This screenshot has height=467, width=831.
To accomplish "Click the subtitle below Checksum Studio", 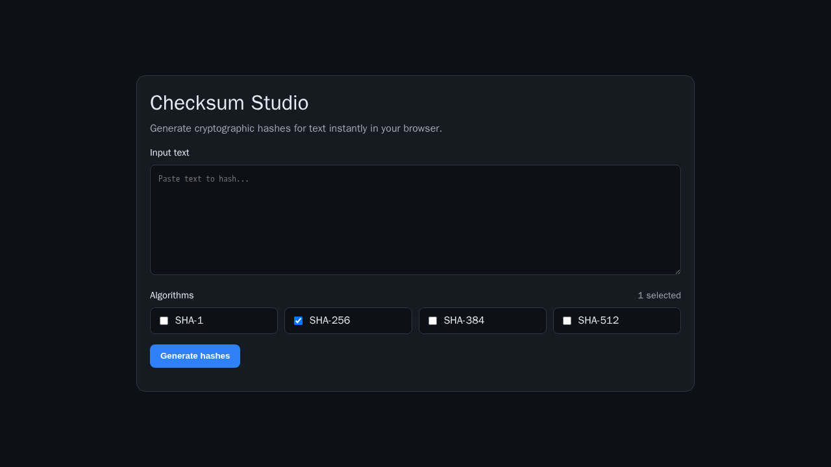I will click(296, 128).
